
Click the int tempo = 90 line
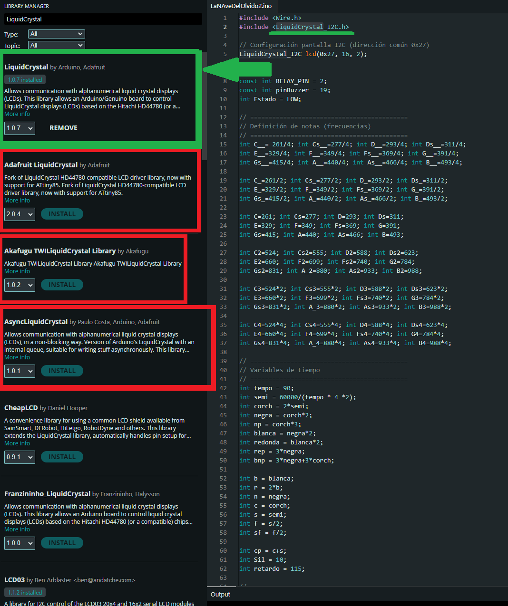click(266, 388)
